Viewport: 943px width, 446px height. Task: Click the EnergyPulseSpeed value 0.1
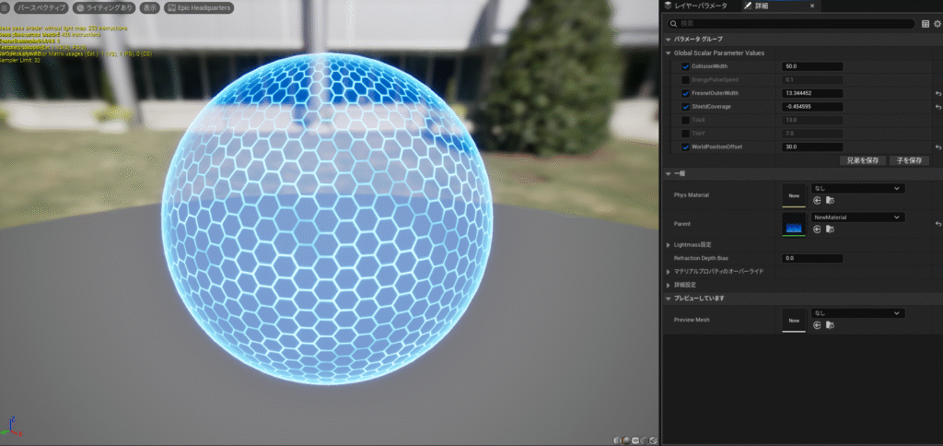812,80
